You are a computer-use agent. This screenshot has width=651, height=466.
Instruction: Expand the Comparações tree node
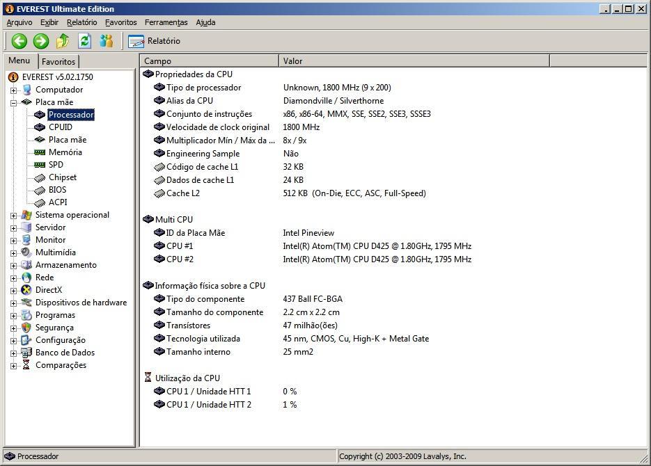click(14, 366)
